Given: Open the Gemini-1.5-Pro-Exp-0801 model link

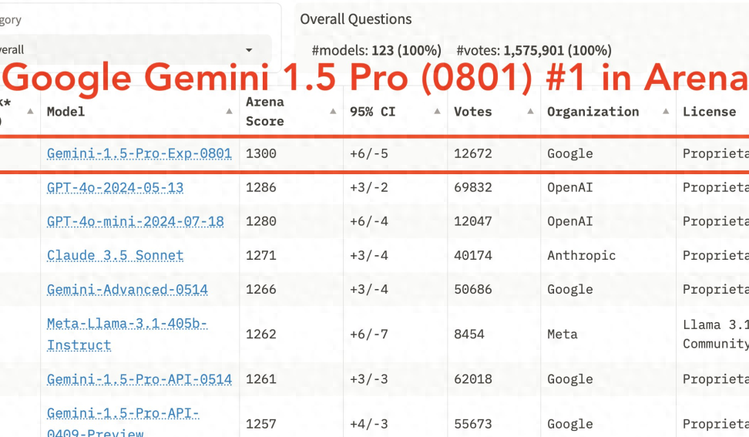Looking at the screenshot, I should 139,153.
